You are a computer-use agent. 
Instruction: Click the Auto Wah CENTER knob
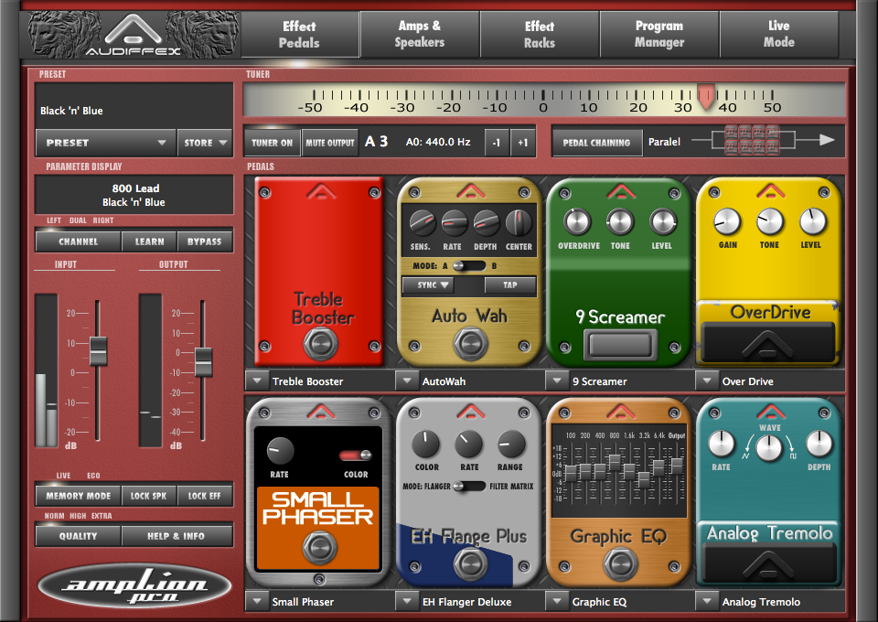coord(519,223)
